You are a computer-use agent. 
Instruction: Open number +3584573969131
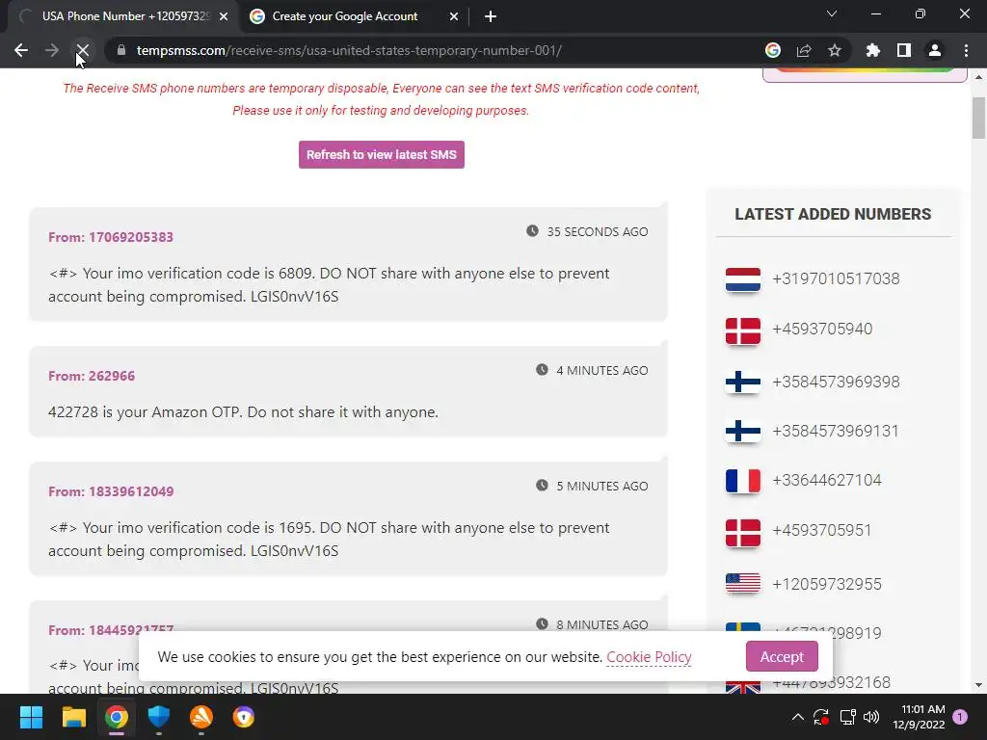(x=836, y=431)
